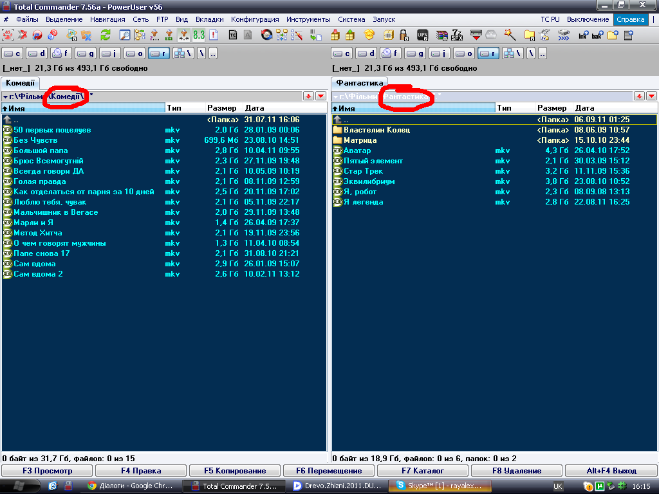Click the 7z SFX toolbar icon
The image size is (659, 494).
[x=457, y=35]
